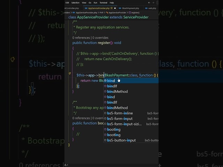223x167 pixels.
Task: Click 'ServiceProvider' parent class in sticky header
Action: click(x=136, y=17)
